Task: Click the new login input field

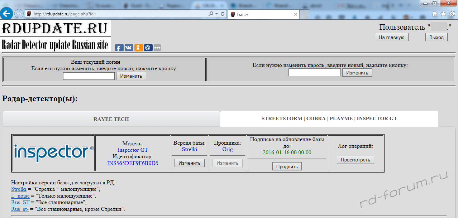Action: tap(89, 76)
